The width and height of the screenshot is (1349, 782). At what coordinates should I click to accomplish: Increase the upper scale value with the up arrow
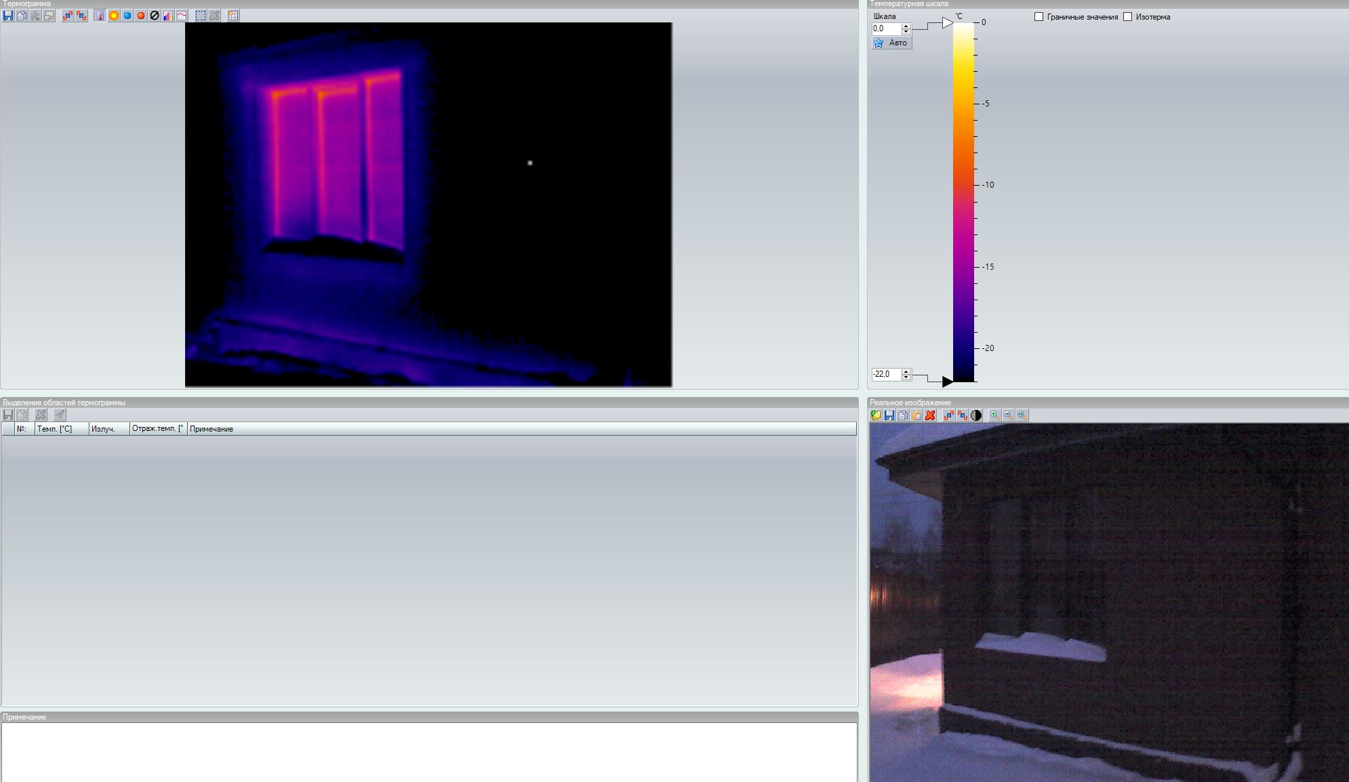click(906, 26)
